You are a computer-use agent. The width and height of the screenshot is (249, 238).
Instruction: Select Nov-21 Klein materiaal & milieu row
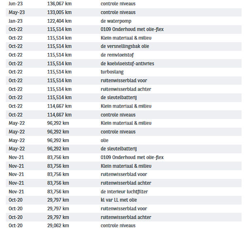(124, 166)
